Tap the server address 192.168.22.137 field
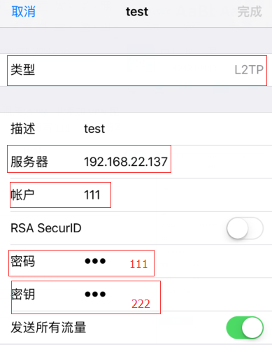 pyautogui.click(x=126, y=162)
